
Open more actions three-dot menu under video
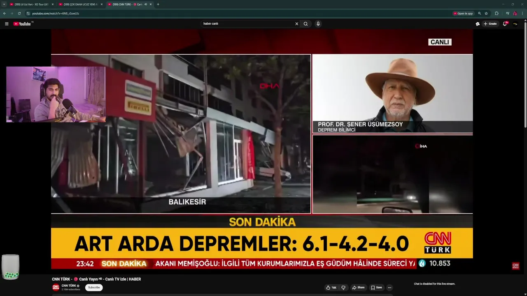click(389, 287)
